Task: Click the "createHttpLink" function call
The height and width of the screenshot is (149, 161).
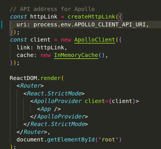Action: pyautogui.click(x=91, y=17)
